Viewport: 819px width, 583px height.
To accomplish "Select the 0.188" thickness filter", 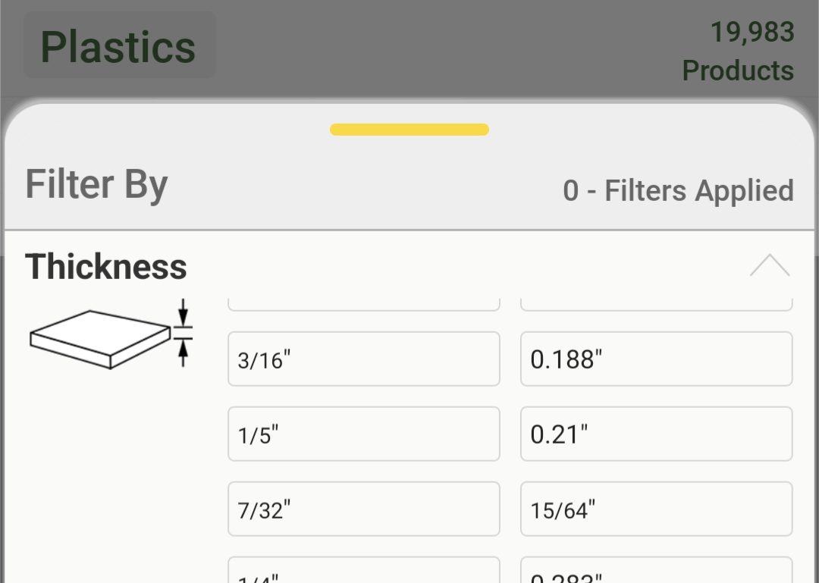I will coord(656,359).
